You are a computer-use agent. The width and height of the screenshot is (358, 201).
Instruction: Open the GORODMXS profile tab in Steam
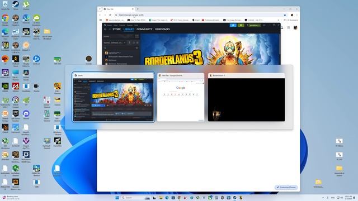[162, 29]
